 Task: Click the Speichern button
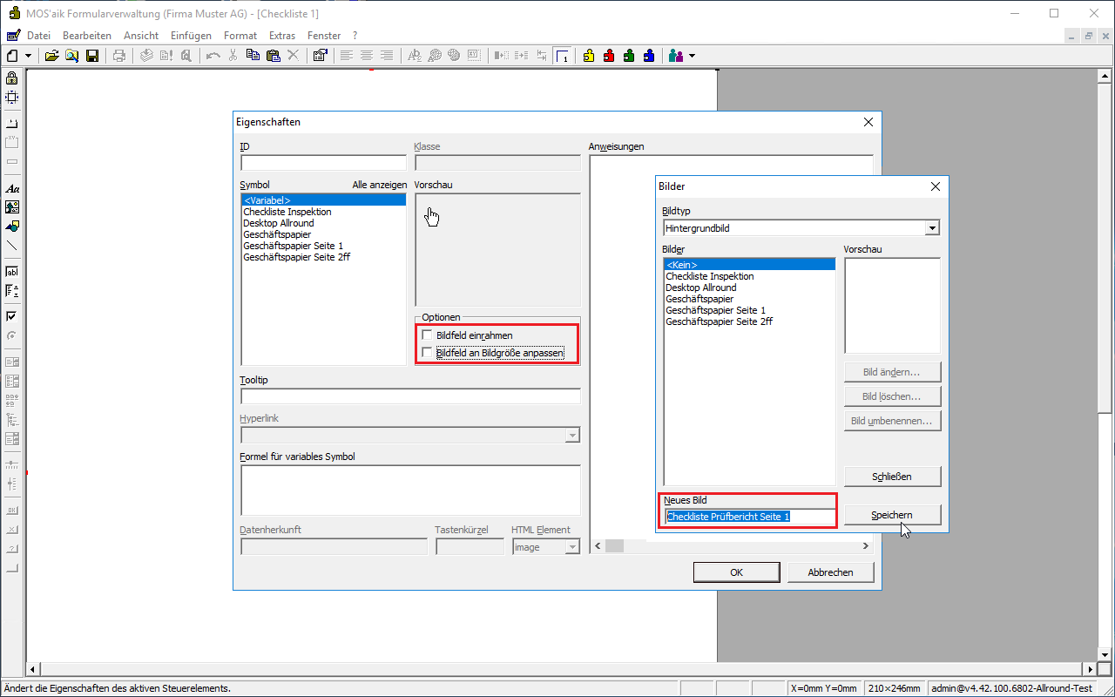click(892, 515)
